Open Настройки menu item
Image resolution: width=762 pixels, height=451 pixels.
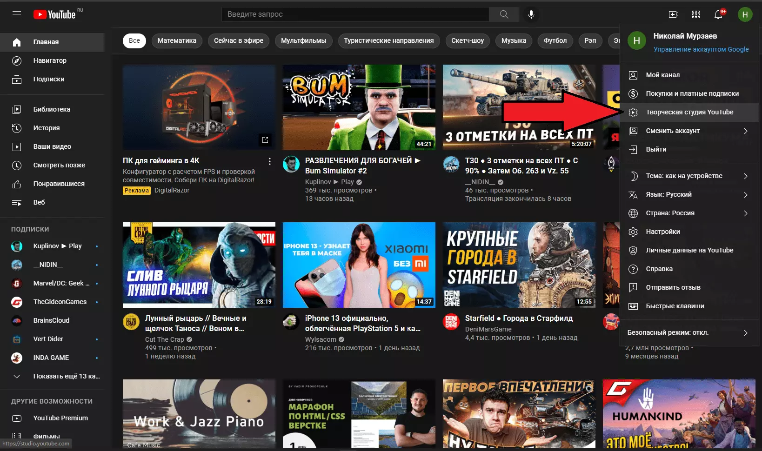click(689, 232)
